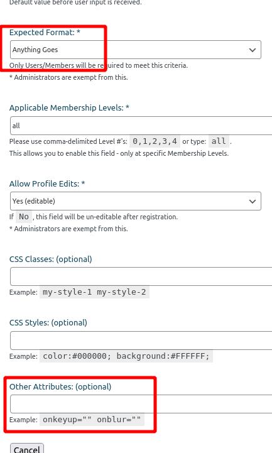The height and width of the screenshot is (453, 272).
Task: Click the 'No' code snippet in the hint
Action: pyautogui.click(x=24, y=217)
